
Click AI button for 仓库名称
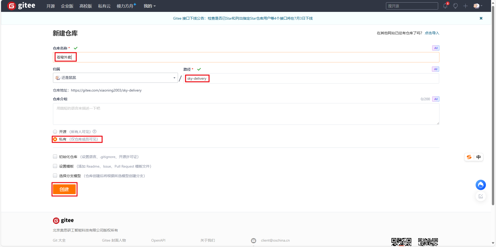436,48
